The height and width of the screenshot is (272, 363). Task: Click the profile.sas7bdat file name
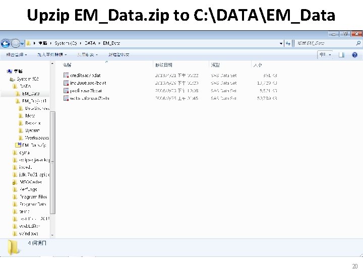(86, 91)
